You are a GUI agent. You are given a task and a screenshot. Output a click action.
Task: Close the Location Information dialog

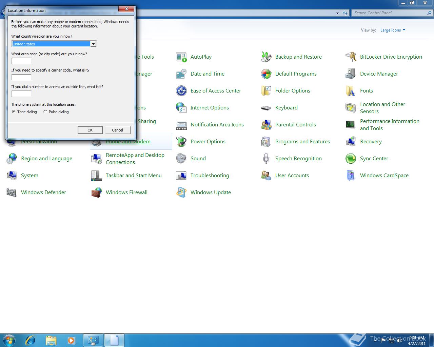tap(126, 9)
